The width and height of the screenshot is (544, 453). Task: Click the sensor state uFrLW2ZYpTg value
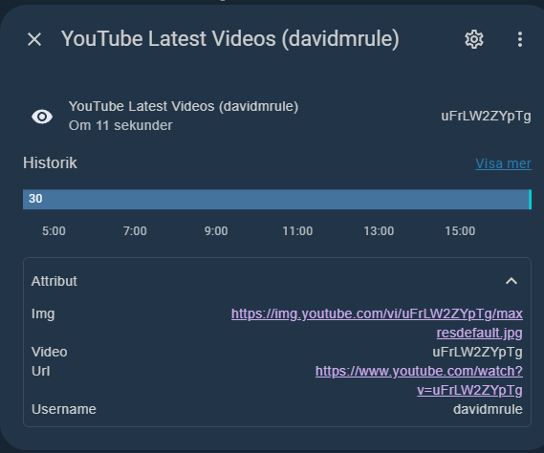[x=486, y=116]
